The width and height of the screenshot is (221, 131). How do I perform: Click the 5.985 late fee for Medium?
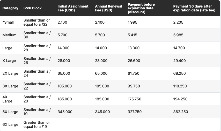click(x=178, y=35)
